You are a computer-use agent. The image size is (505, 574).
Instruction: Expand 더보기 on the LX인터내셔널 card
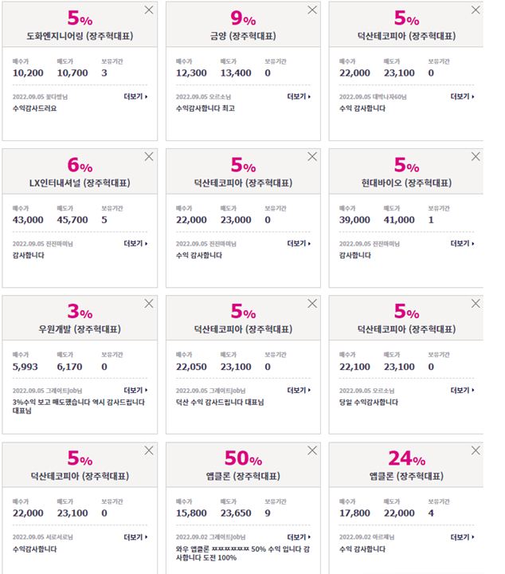click(x=135, y=243)
